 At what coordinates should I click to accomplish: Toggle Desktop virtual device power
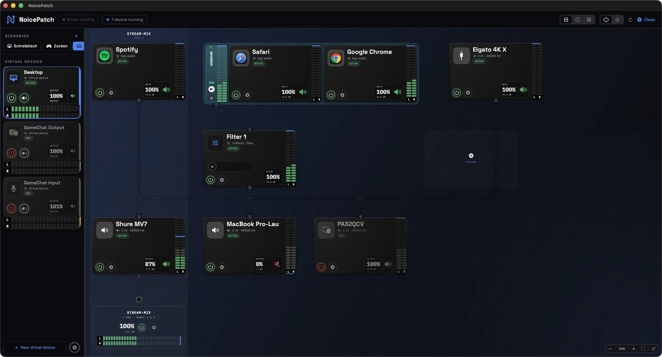pos(12,98)
